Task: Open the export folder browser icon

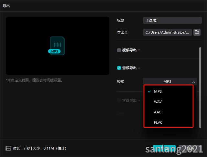Action: (197, 32)
